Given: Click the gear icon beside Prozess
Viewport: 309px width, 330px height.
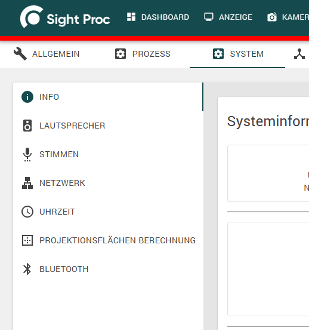Looking at the screenshot, I should click(x=120, y=54).
